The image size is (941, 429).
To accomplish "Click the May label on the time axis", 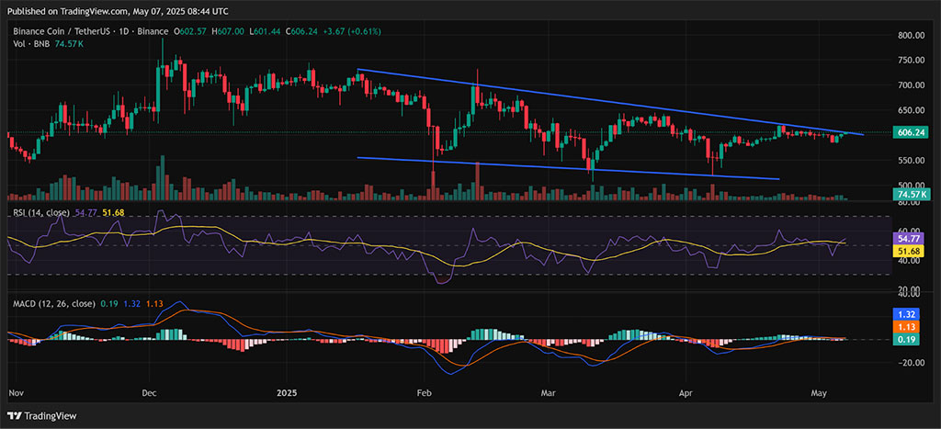I will tap(819, 393).
